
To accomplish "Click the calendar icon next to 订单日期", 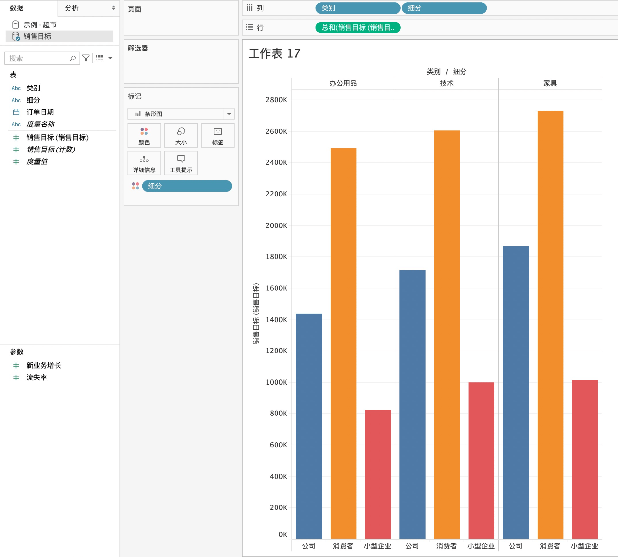I will [x=16, y=112].
